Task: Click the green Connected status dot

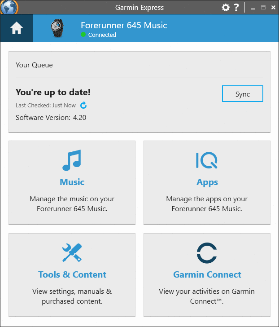Action: pos(83,35)
